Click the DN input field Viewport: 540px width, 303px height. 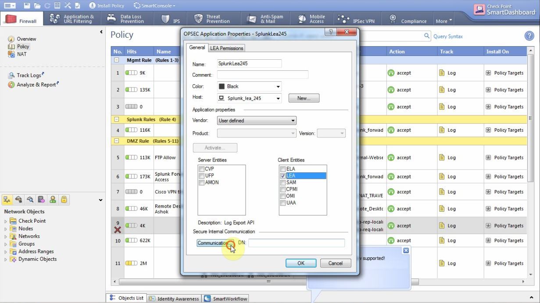tap(297, 243)
